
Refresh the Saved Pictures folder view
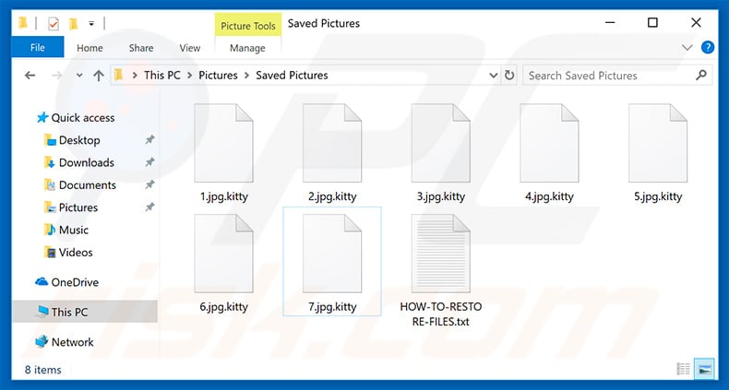(x=509, y=76)
